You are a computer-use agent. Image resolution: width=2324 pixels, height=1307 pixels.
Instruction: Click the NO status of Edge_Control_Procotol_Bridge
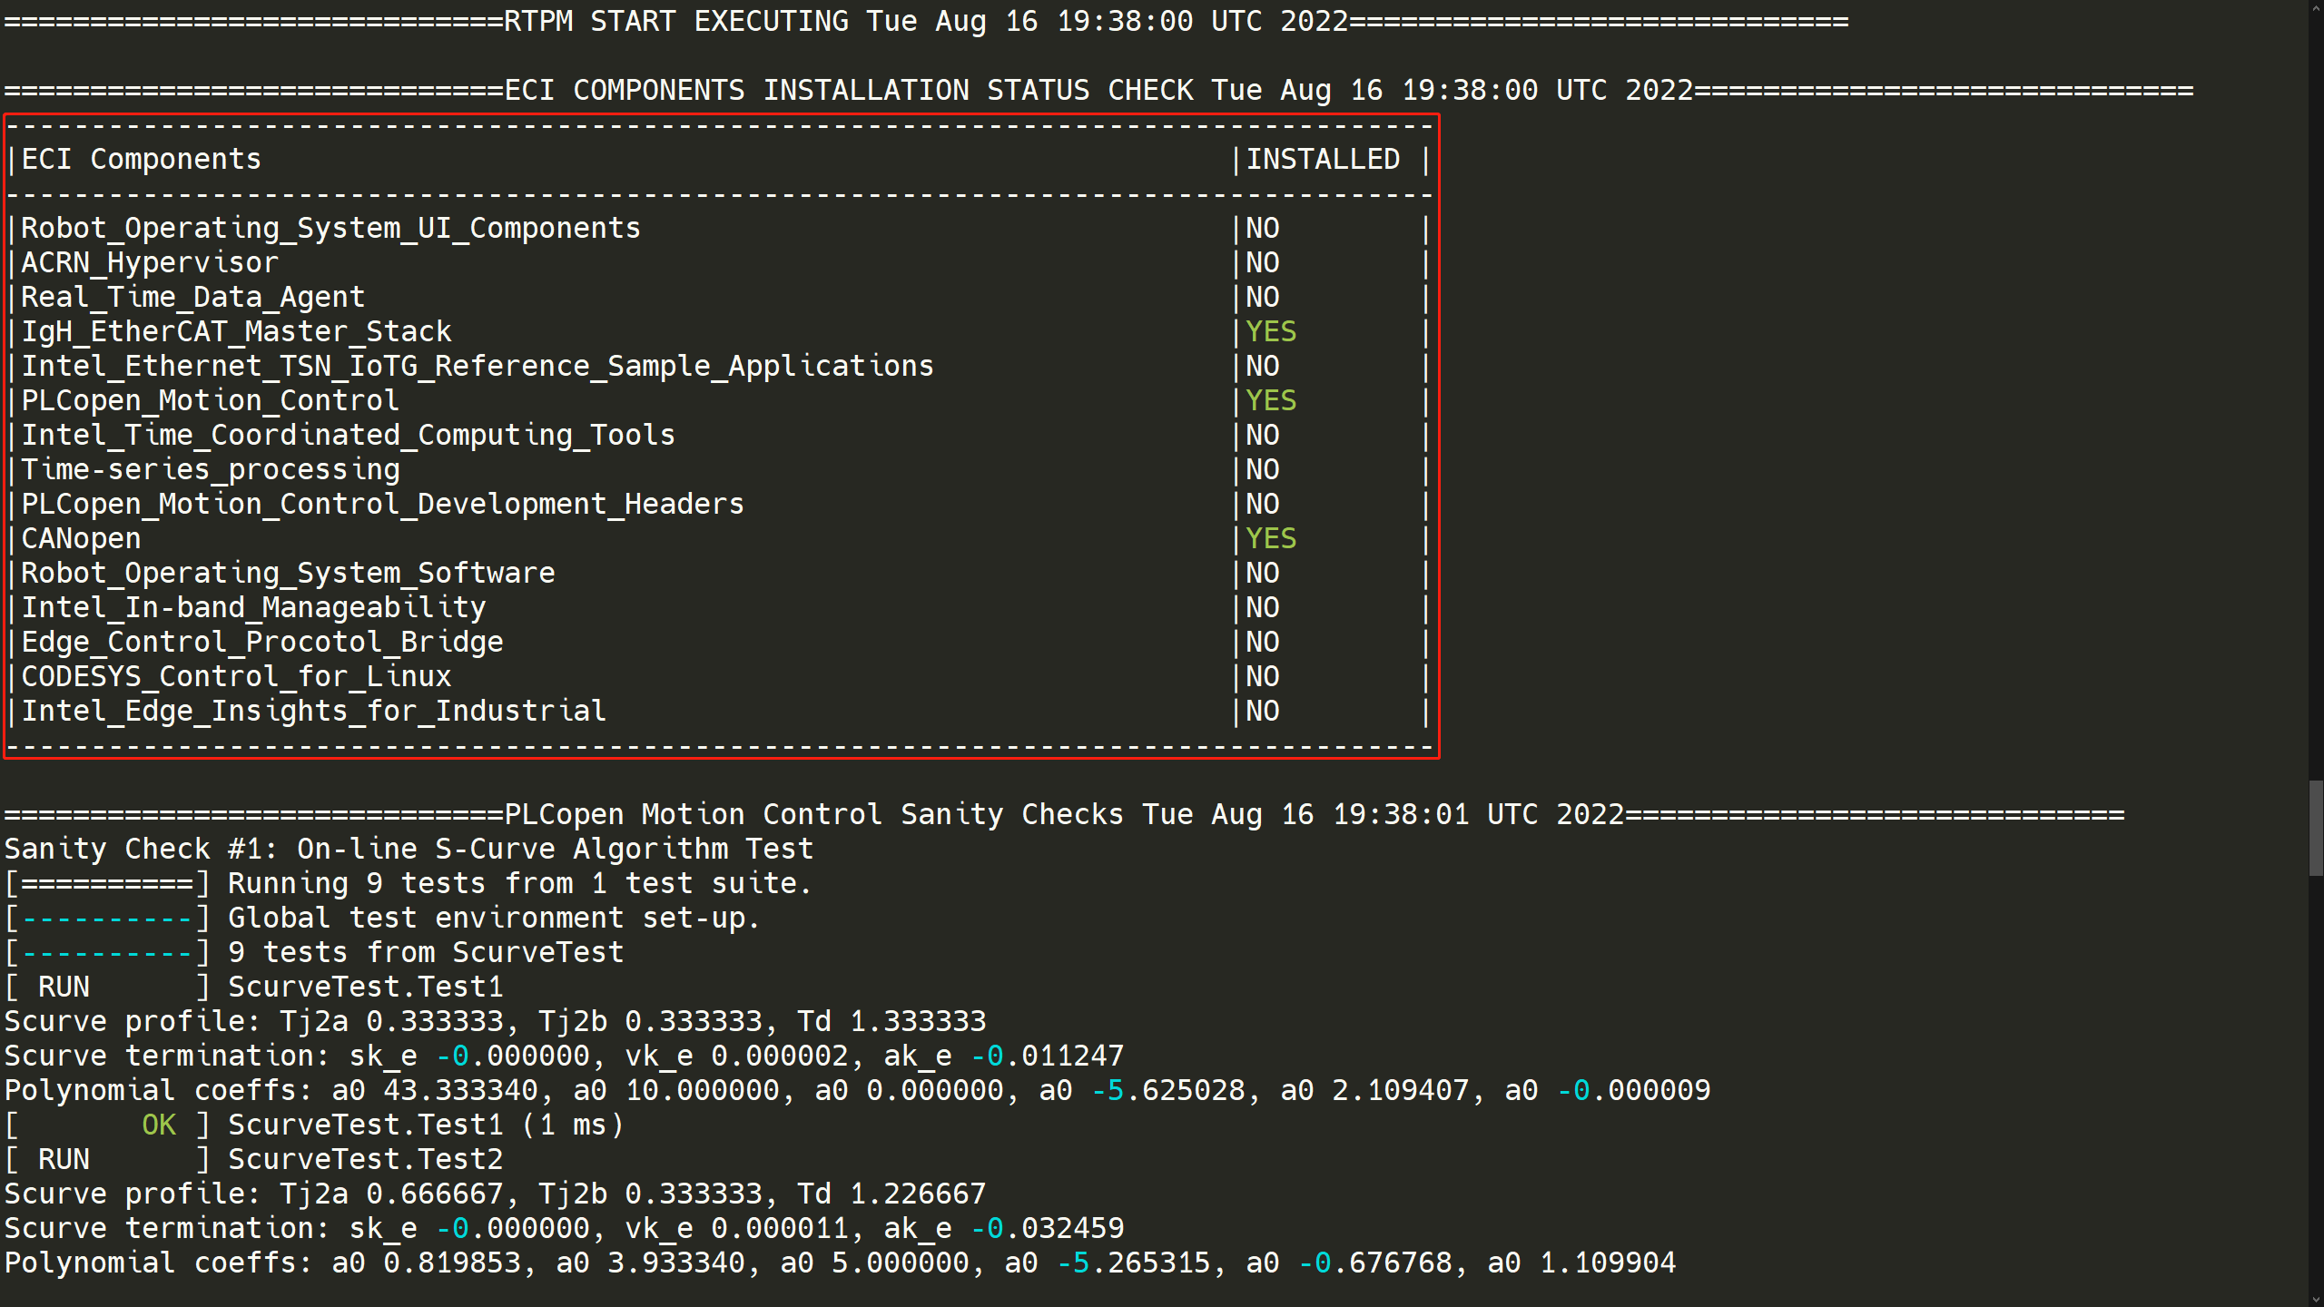(x=1262, y=643)
